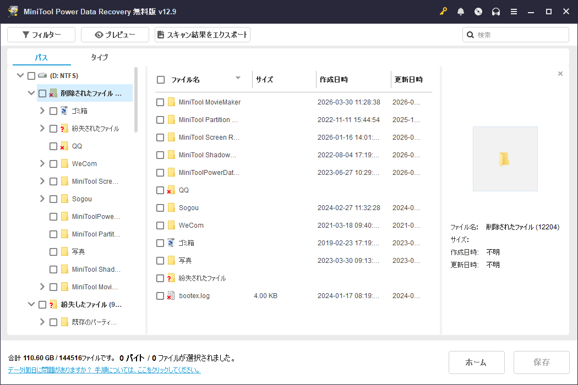Open the hamburger menu icon
Image resolution: width=578 pixels, height=385 pixels.
pos(514,12)
